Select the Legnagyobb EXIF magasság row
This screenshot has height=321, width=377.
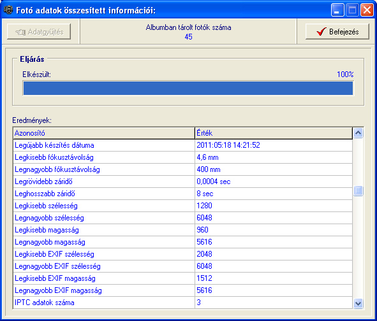tap(182, 290)
